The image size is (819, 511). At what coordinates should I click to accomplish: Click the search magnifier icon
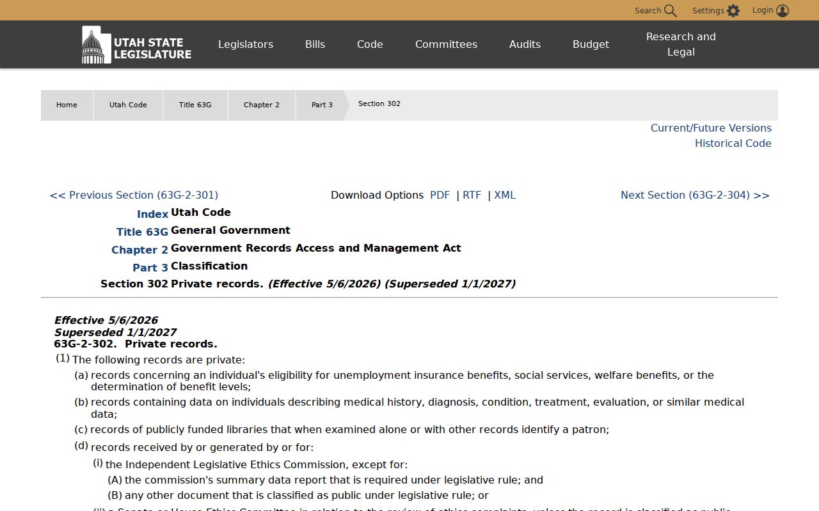coord(670,10)
